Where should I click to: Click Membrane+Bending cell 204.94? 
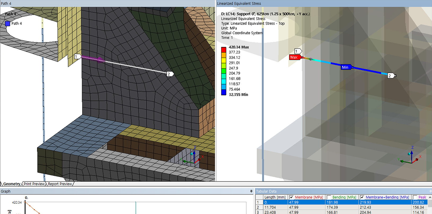tap(385, 212)
